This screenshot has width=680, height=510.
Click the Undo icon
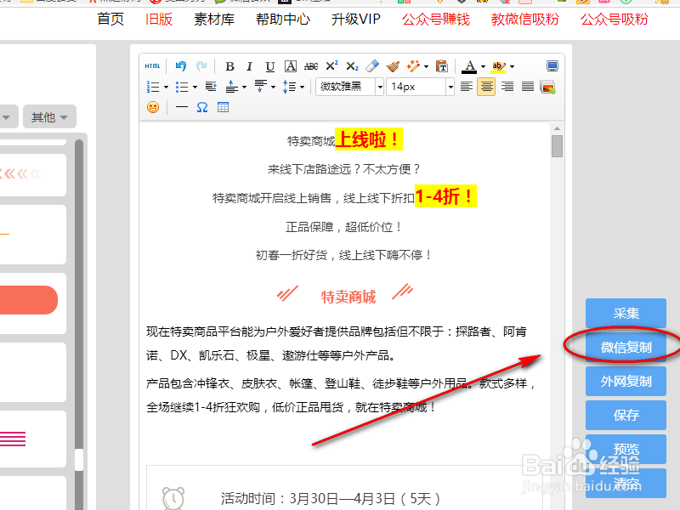click(180, 65)
